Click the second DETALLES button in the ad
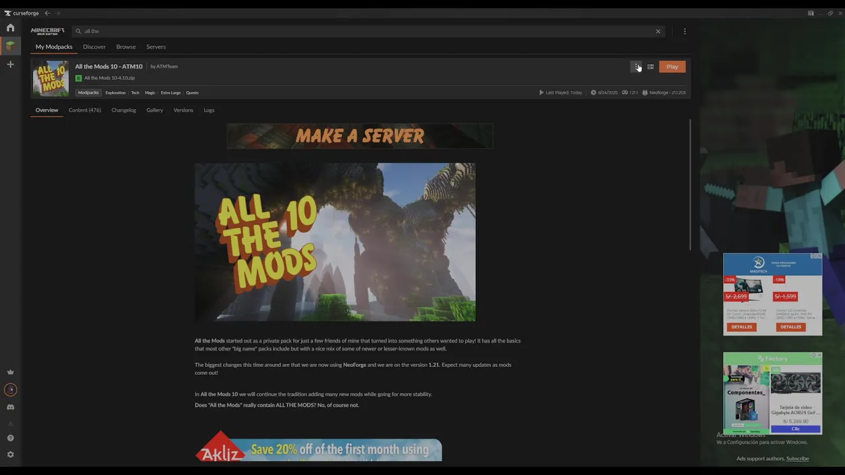This screenshot has width=845, height=475. pos(790,327)
